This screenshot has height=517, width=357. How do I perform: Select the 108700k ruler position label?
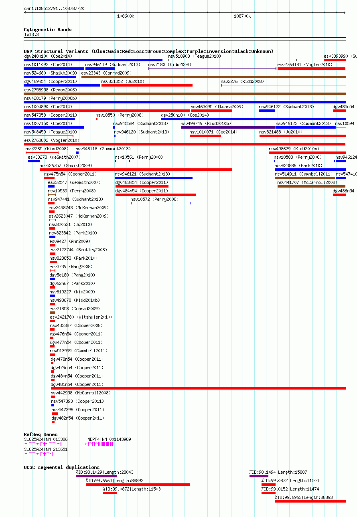click(x=242, y=16)
